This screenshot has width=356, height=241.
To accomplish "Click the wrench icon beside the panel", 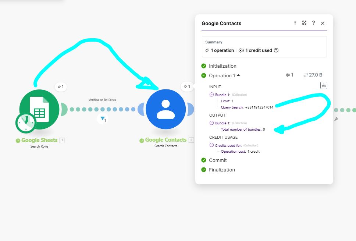I will 336,119.
